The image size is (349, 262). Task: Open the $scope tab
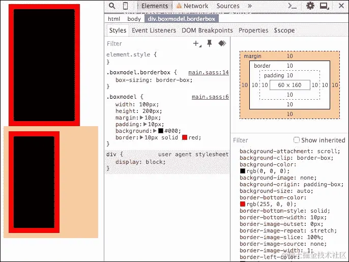click(x=284, y=31)
